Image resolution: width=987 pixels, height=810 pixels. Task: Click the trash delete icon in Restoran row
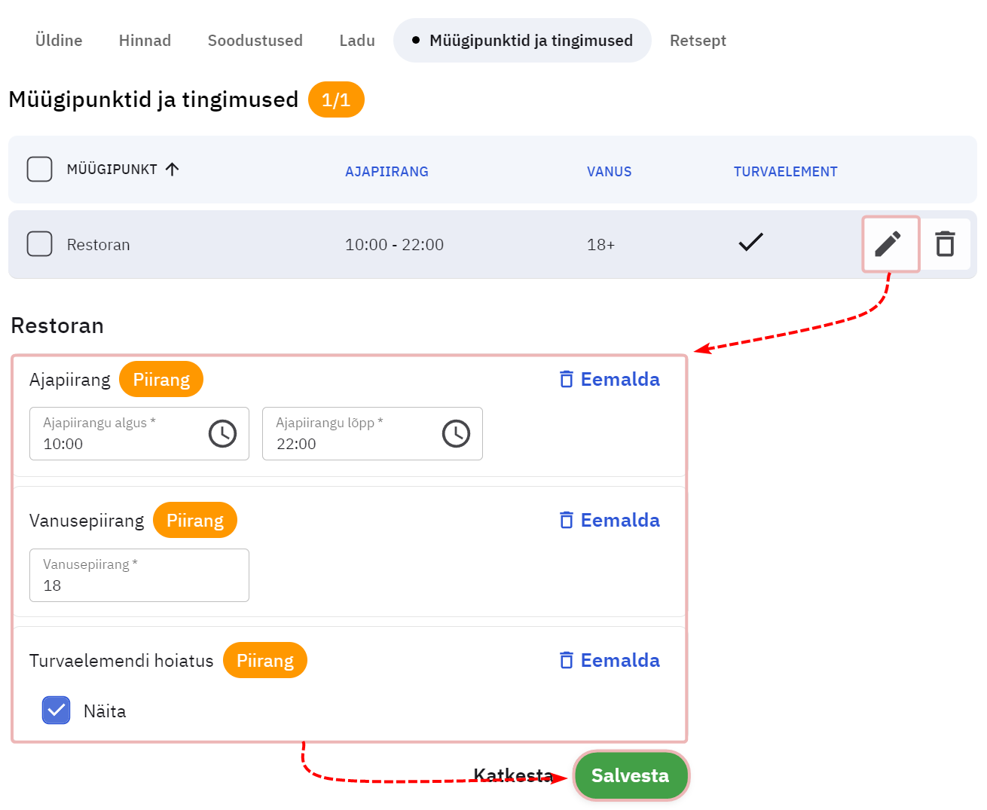(945, 244)
